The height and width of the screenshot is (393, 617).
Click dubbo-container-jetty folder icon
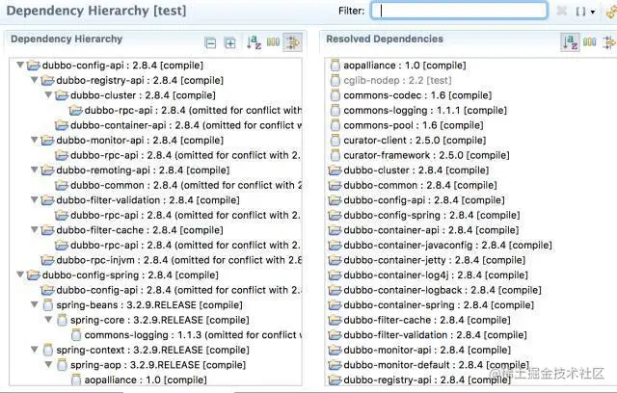(335, 260)
